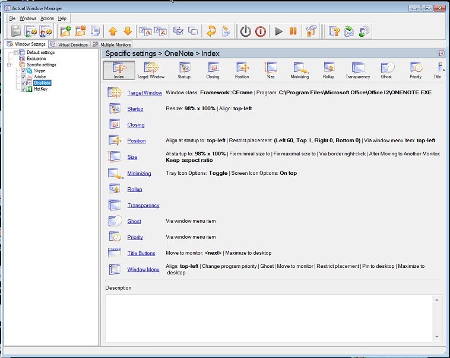Uncheck the Adobe checkbox in tree
Viewport: 450px width, 358px height.
point(24,77)
